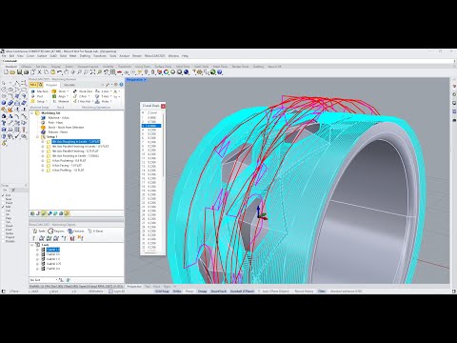Click the four-viewport layout grid icon
The height and width of the screenshot is (343, 457).
click(x=112, y=72)
